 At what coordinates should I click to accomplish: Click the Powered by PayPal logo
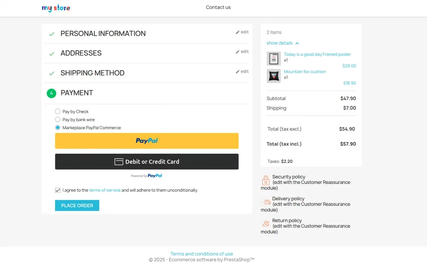tap(147, 175)
